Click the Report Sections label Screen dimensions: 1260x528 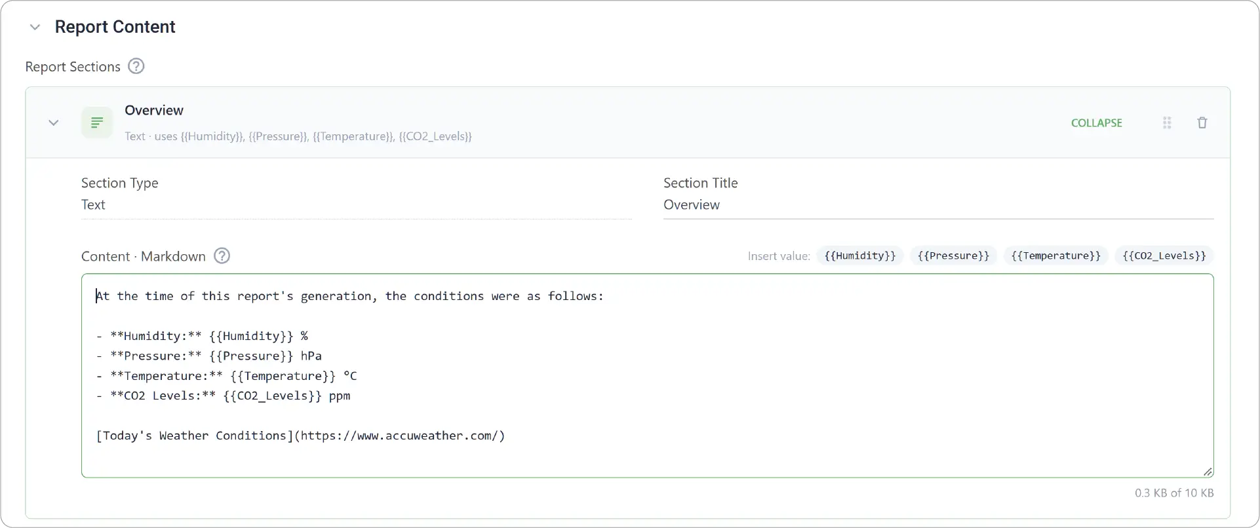[73, 67]
